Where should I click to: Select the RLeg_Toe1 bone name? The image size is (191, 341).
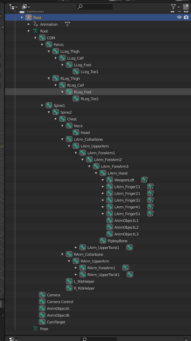[90, 98]
